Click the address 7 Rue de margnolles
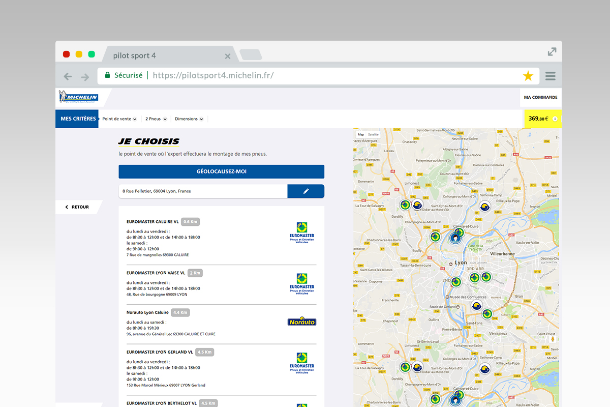The image size is (610, 407). click(158, 255)
